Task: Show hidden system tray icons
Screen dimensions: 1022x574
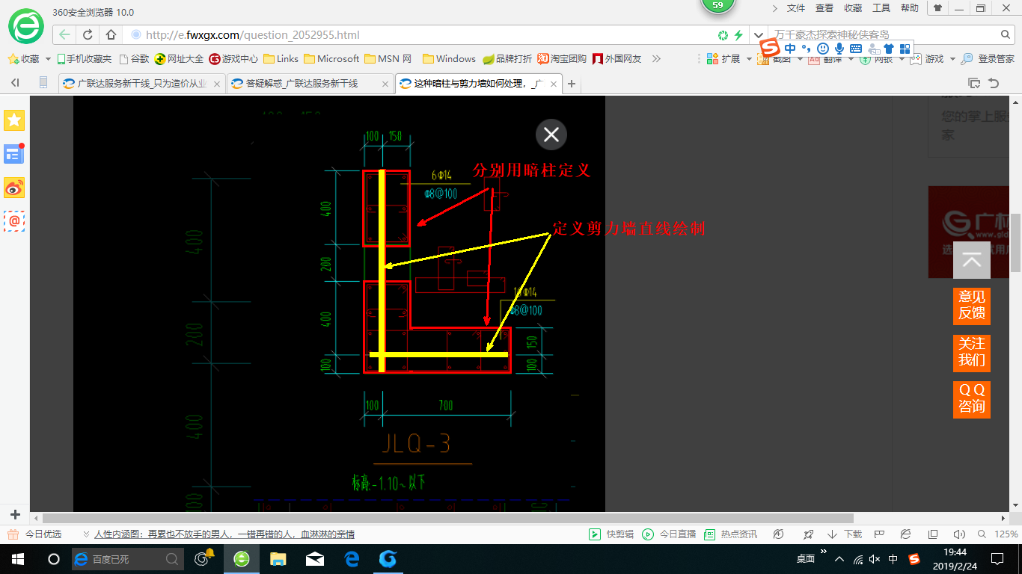Action: pos(839,559)
